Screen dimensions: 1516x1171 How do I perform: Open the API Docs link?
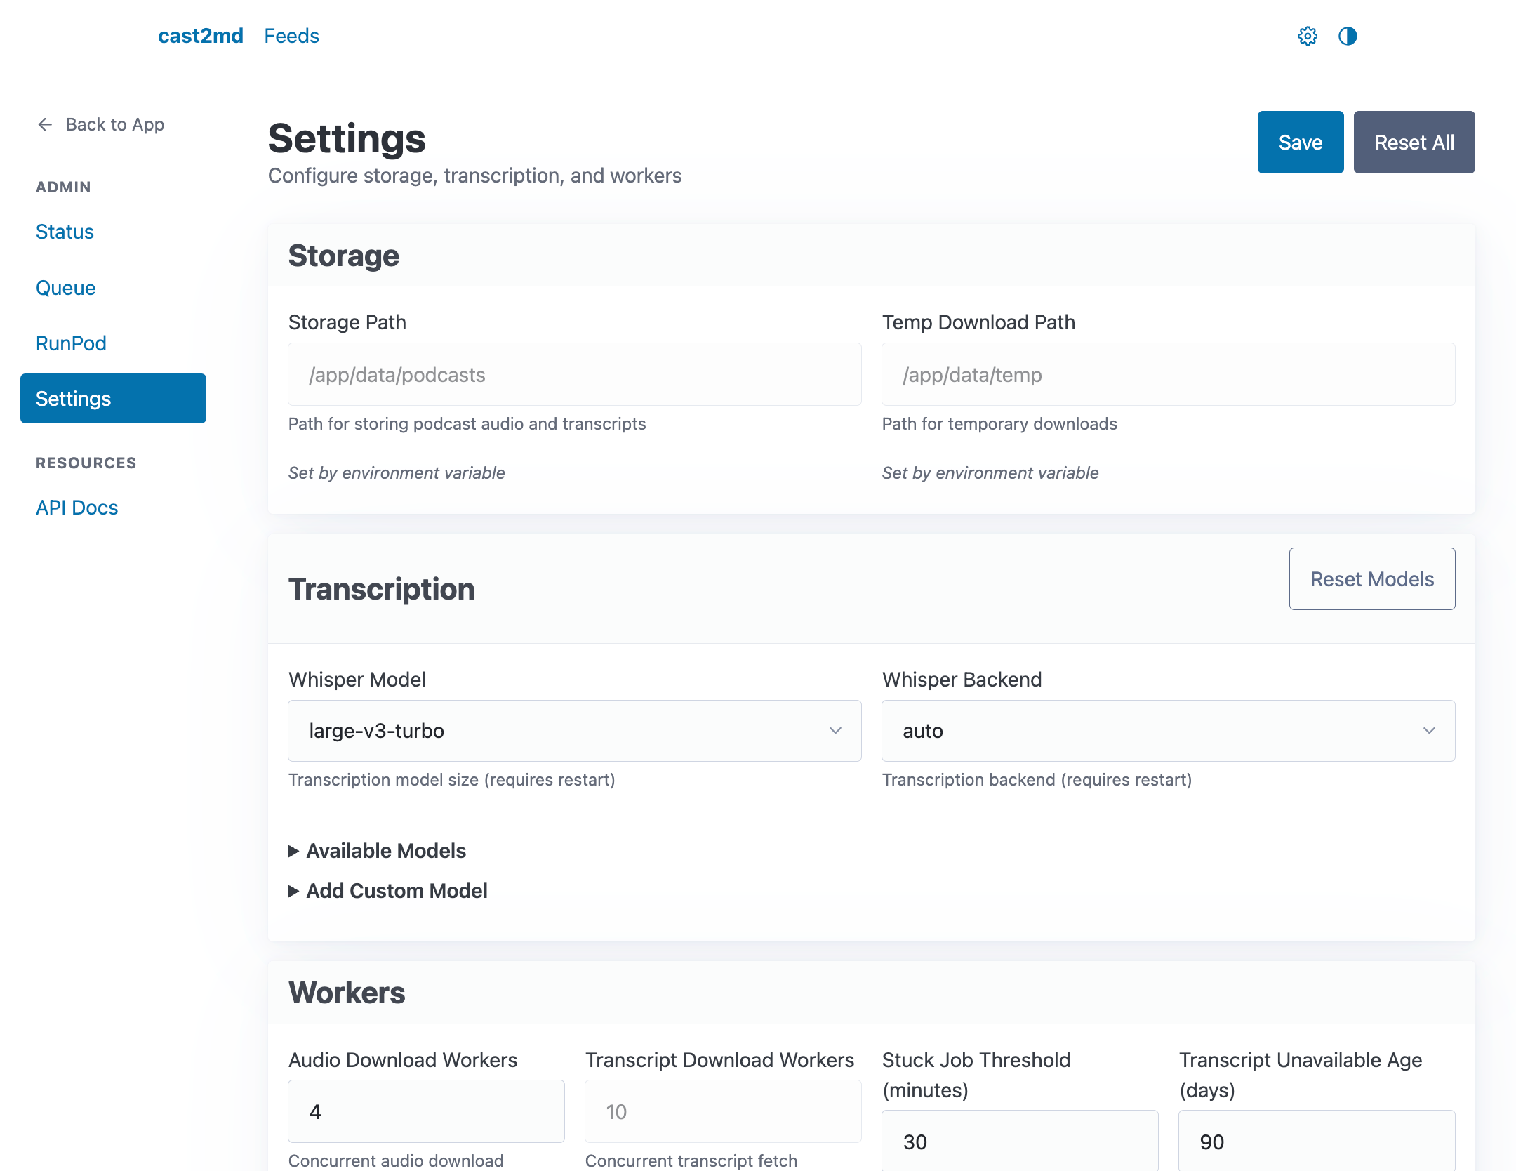tap(77, 508)
